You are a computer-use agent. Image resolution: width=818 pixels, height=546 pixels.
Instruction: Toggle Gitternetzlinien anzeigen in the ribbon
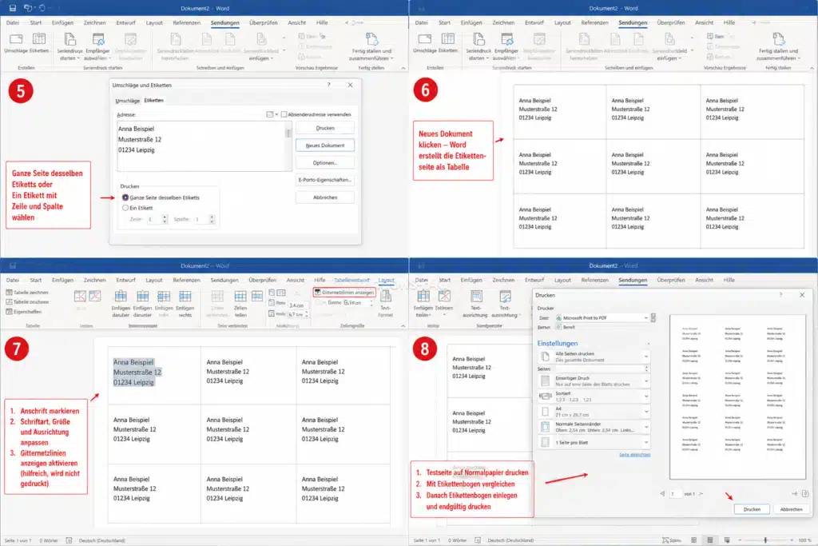point(344,293)
